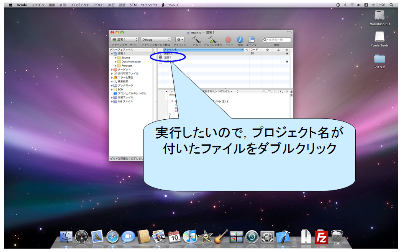Open Finder from the Dock
The height and width of the screenshot is (252, 400).
[67, 237]
